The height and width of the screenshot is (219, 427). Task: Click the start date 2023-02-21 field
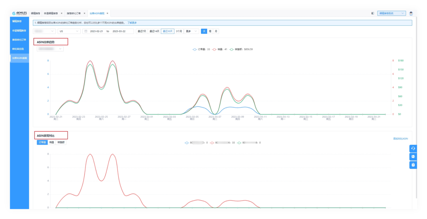(96, 31)
